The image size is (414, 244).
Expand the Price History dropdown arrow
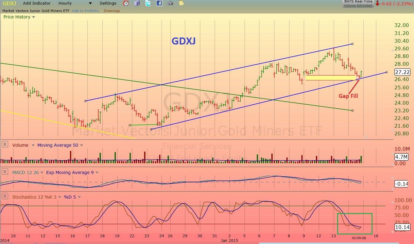tap(34, 17)
